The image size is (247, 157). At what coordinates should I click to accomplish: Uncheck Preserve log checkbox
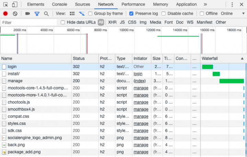pos(131,14)
